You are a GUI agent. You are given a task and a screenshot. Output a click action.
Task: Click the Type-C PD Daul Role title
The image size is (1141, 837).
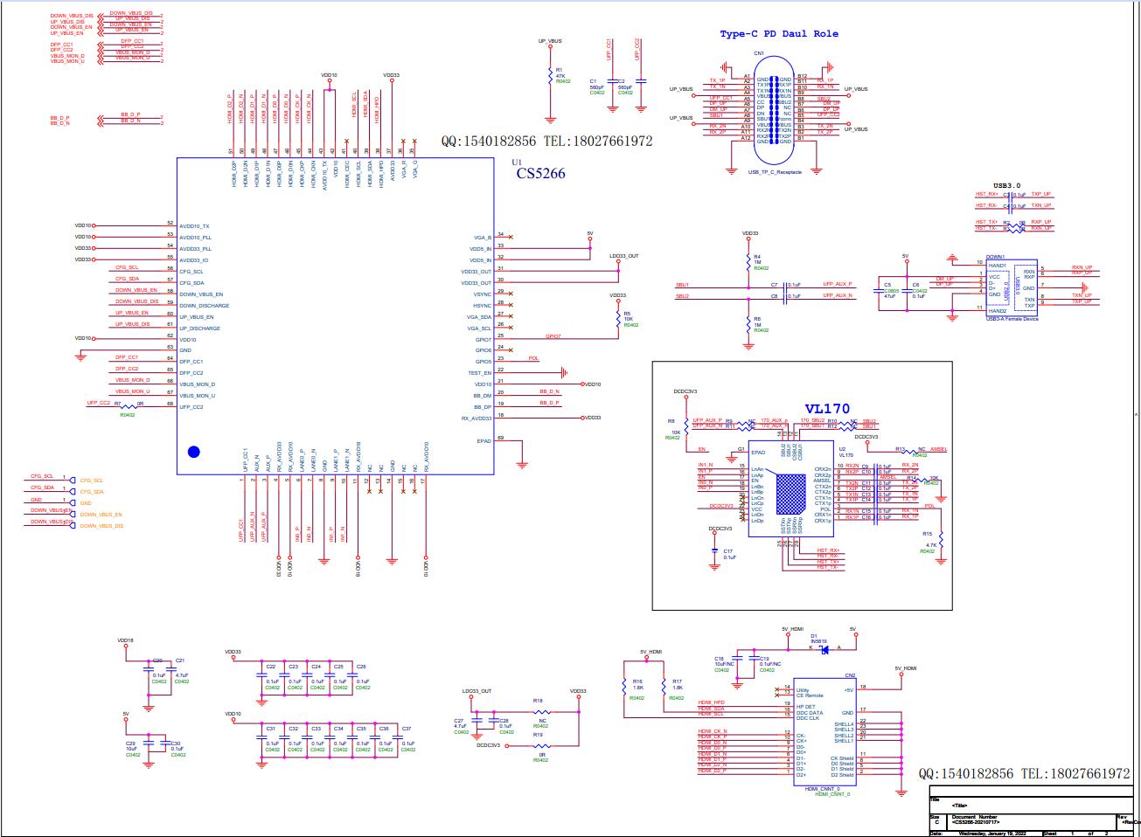(778, 34)
